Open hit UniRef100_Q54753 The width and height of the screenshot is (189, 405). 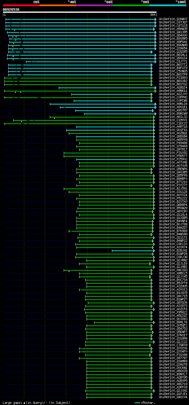point(173,329)
